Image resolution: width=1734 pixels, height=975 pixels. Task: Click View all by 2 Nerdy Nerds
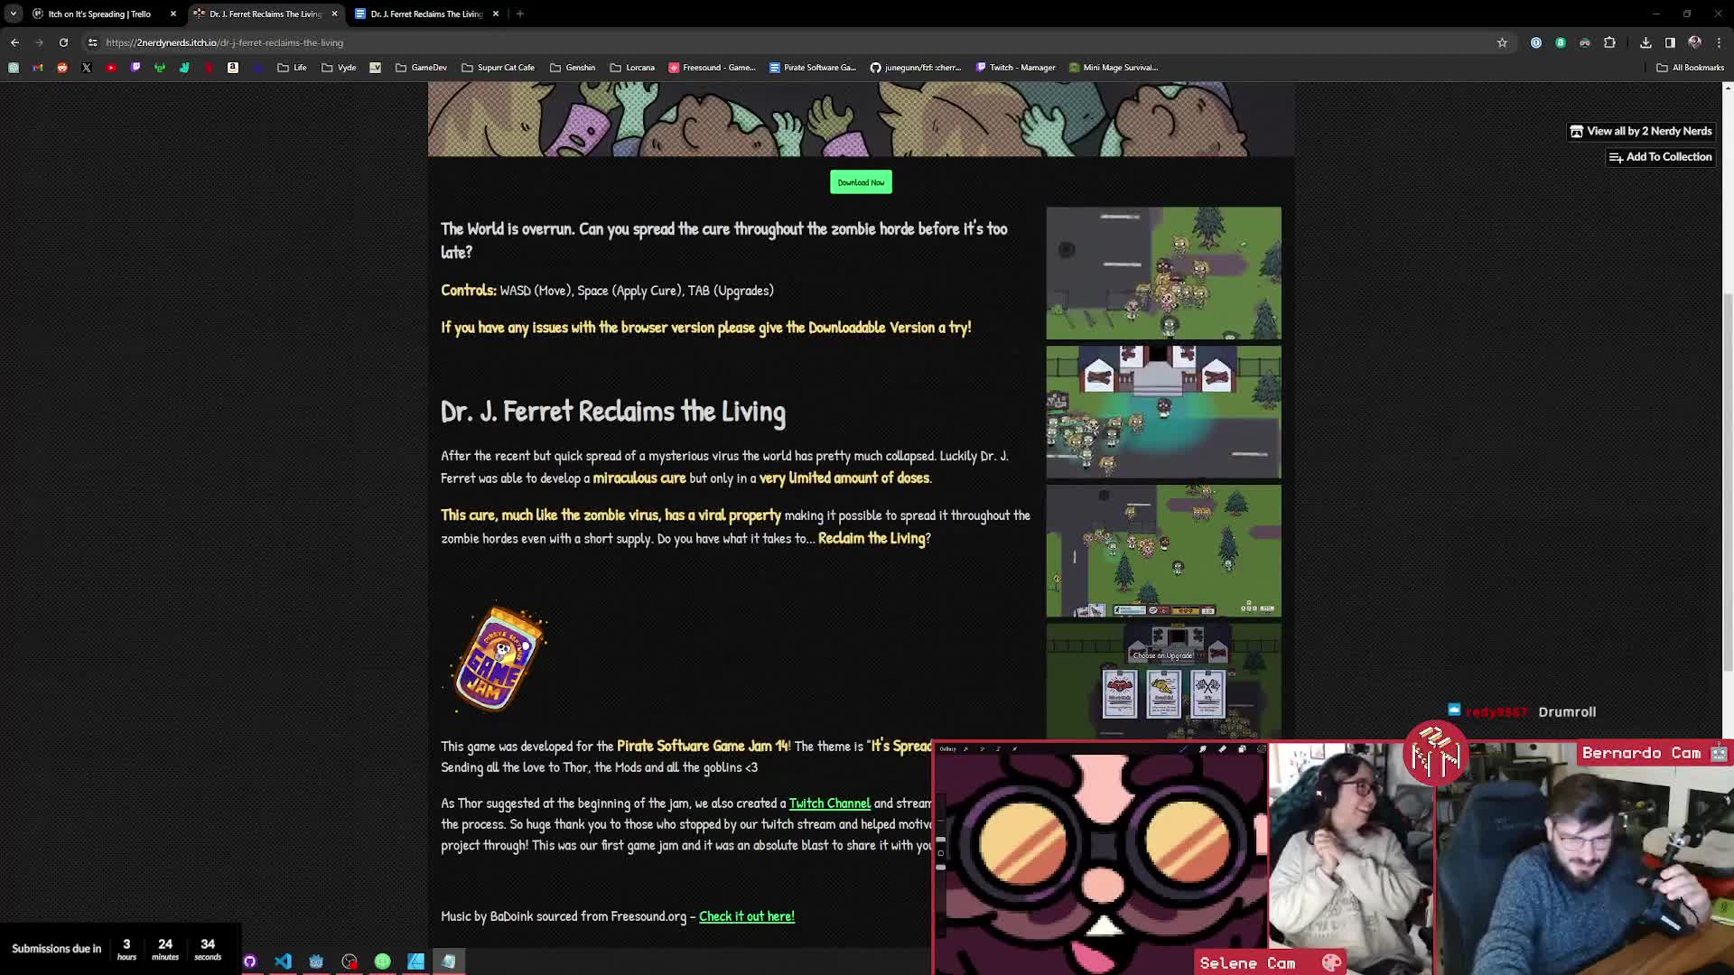[1641, 131]
